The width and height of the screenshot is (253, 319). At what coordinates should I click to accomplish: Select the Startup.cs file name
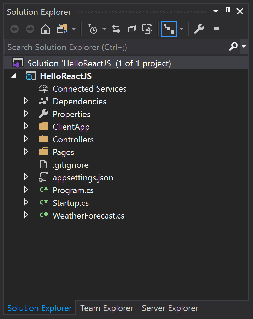pos(71,203)
